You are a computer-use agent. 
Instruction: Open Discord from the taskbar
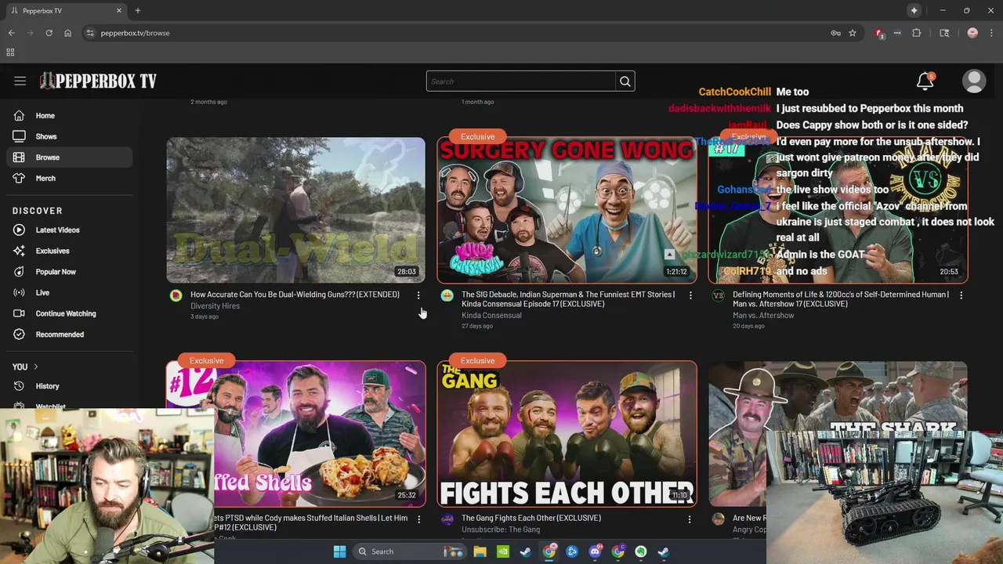click(x=595, y=551)
